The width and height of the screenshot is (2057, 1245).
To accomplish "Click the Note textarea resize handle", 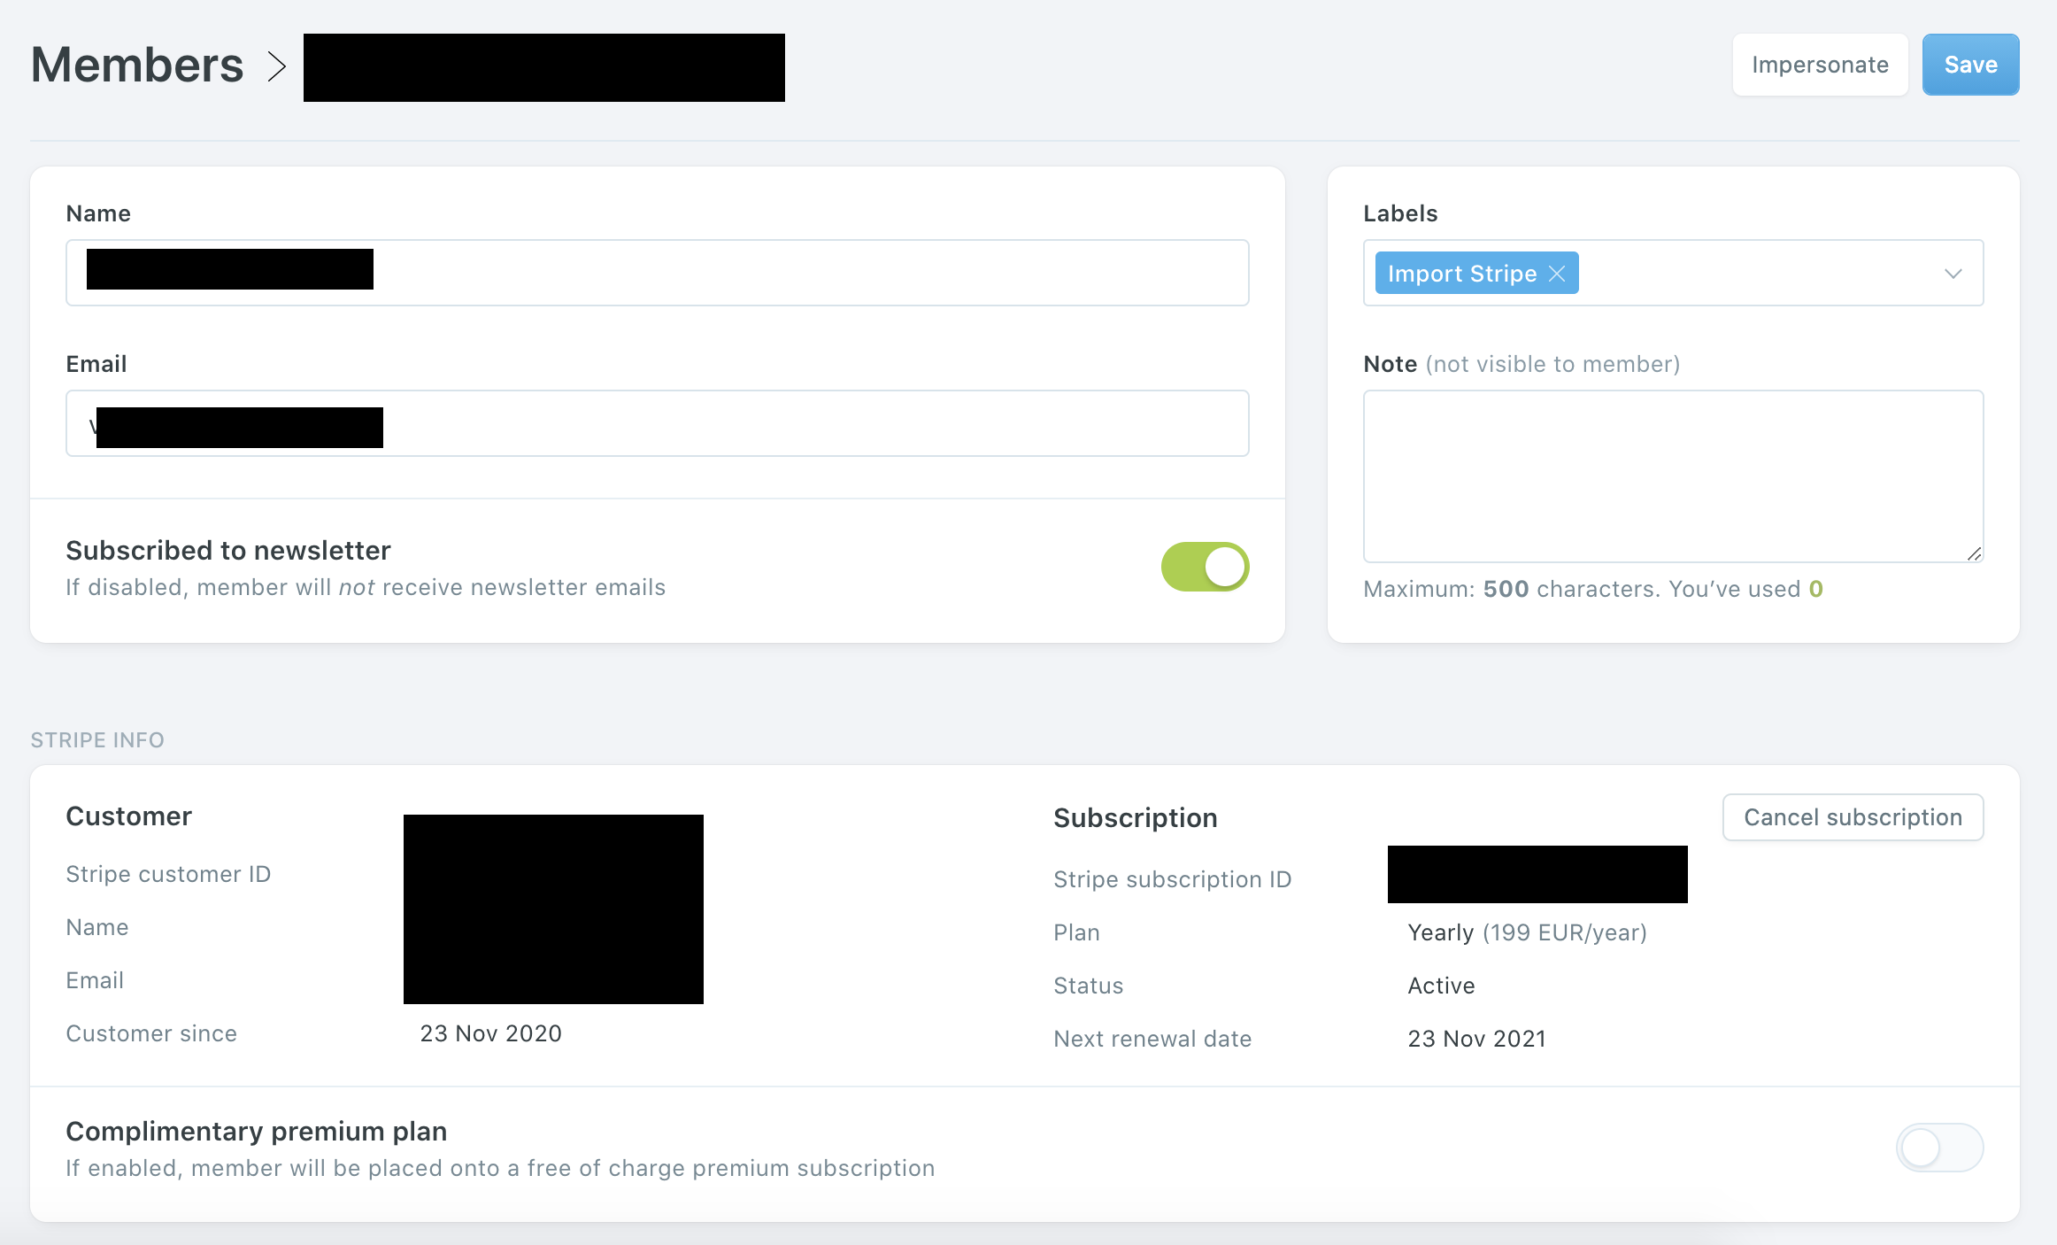I will coord(1974,553).
